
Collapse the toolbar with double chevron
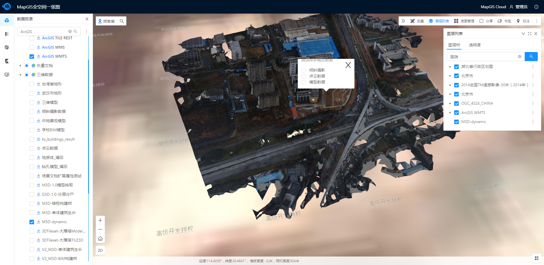[403, 21]
